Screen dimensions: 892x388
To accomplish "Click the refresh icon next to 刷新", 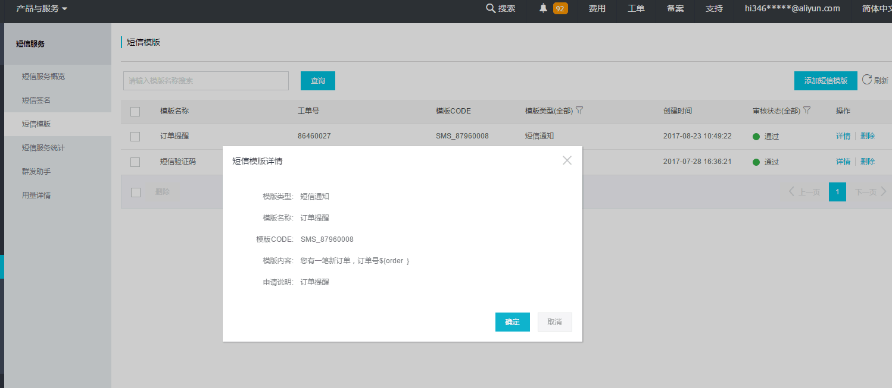I will pyautogui.click(x=866, y=80).
